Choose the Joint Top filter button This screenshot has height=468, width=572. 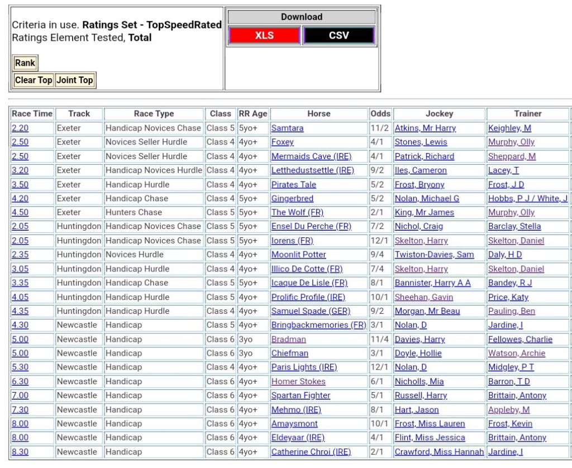coord(74,80)
